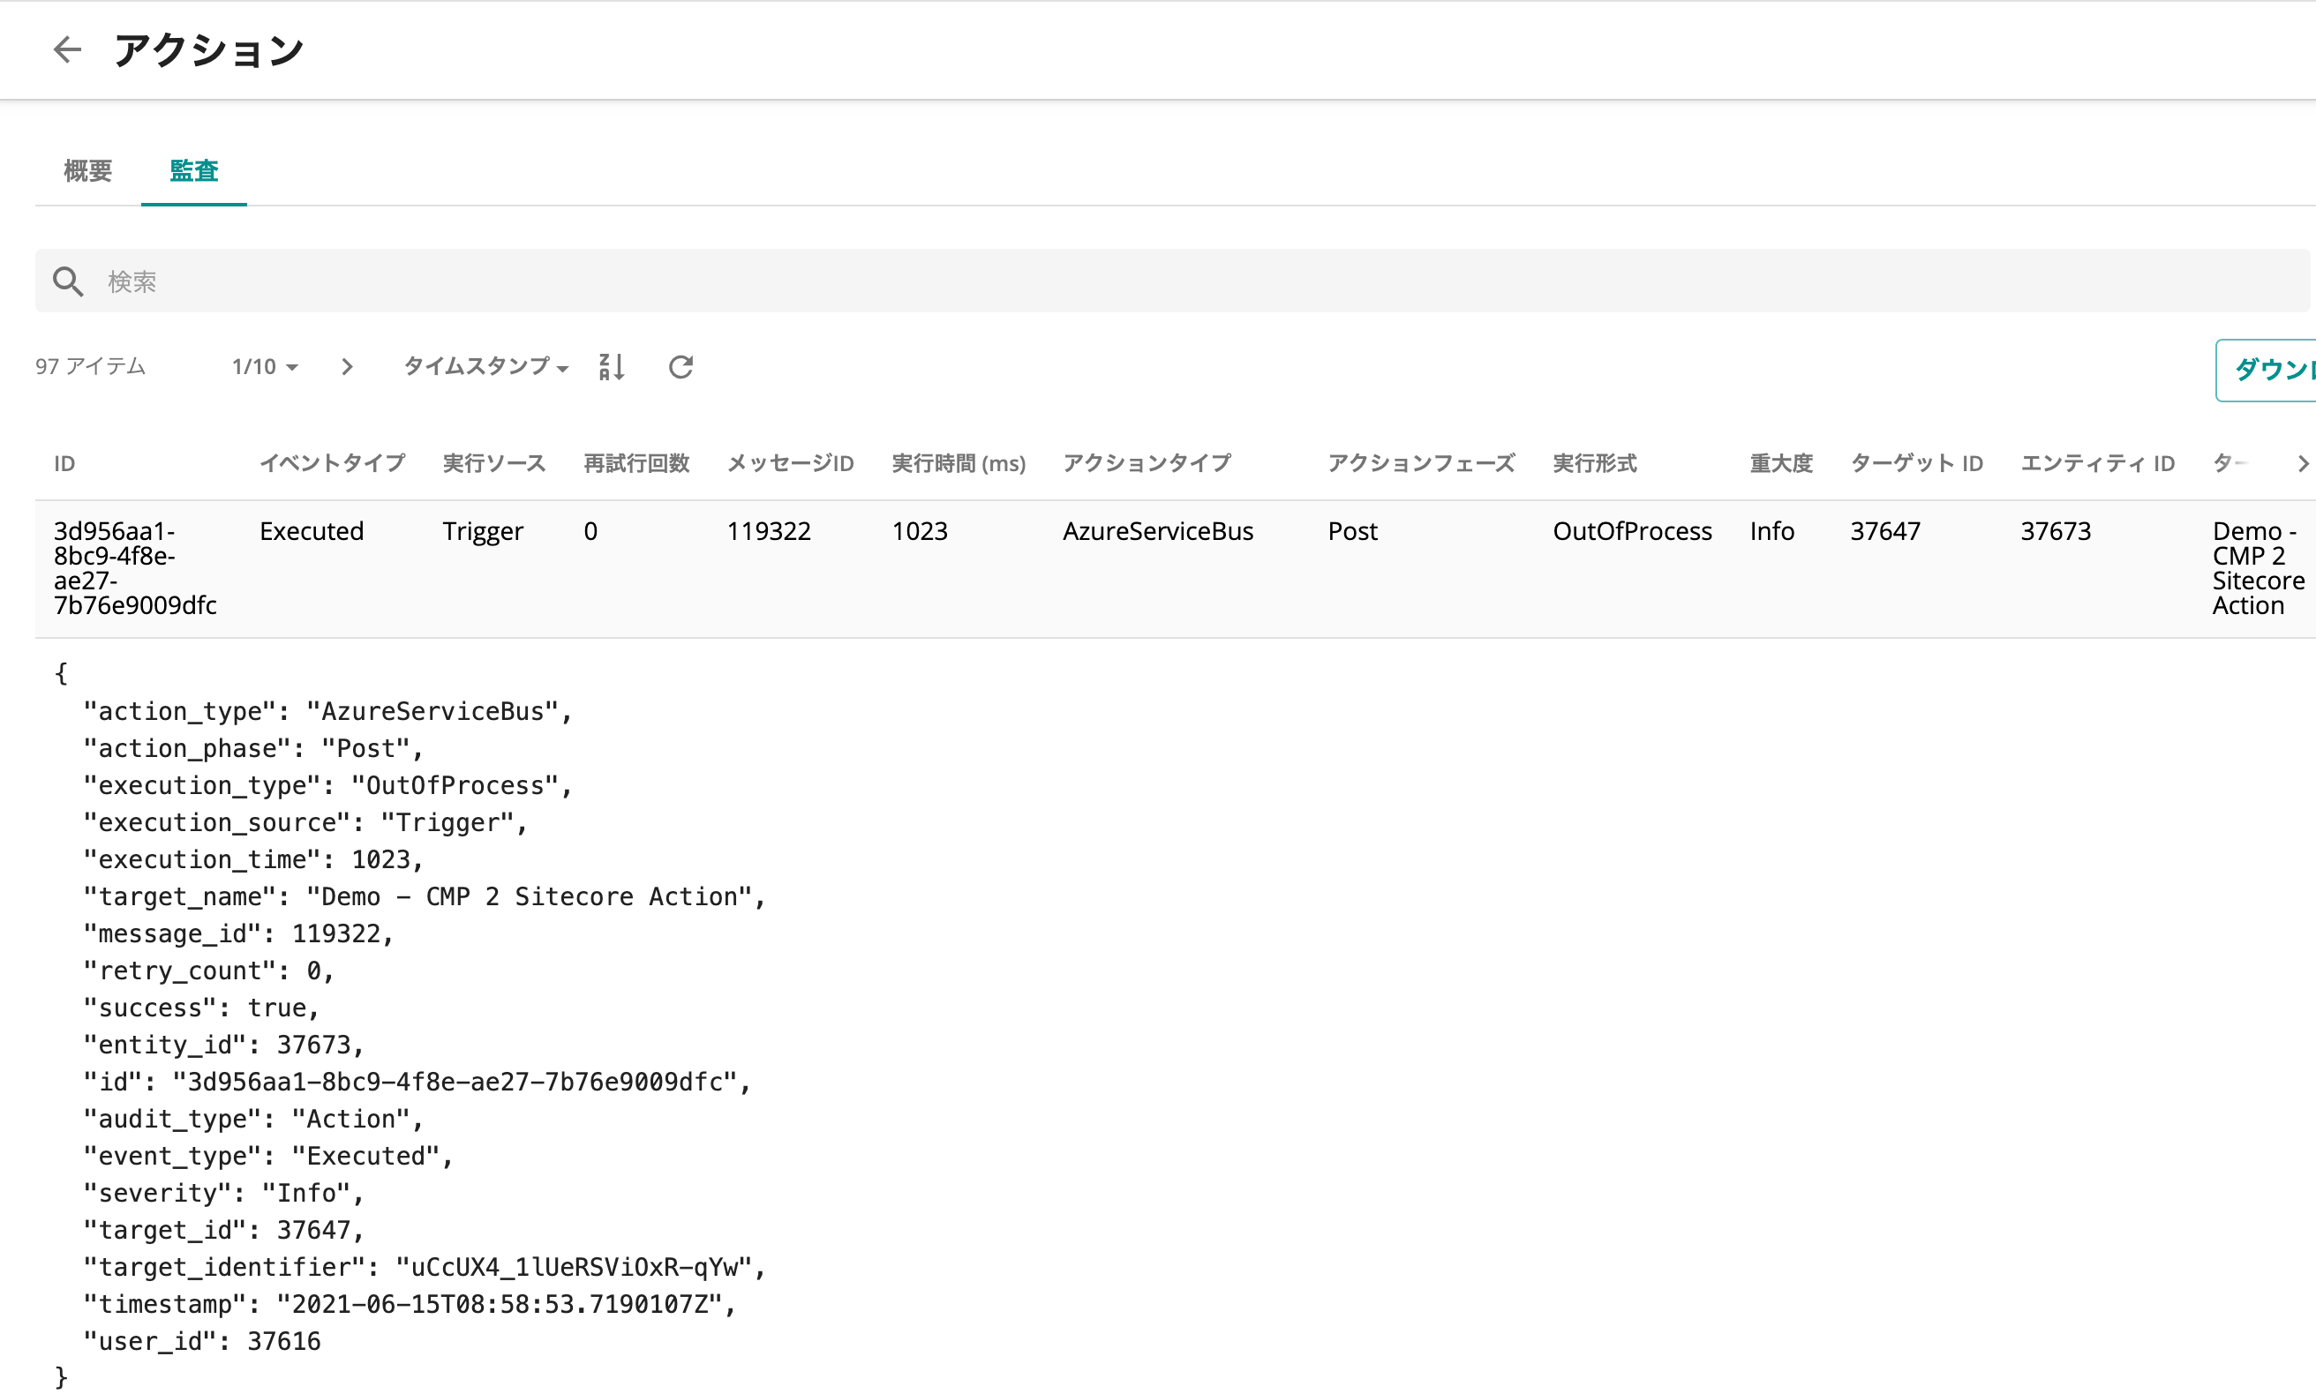Viewport: 2316px width, 1394px height.
Task: Click the ターゲット ID column header
Action: 1916,463
